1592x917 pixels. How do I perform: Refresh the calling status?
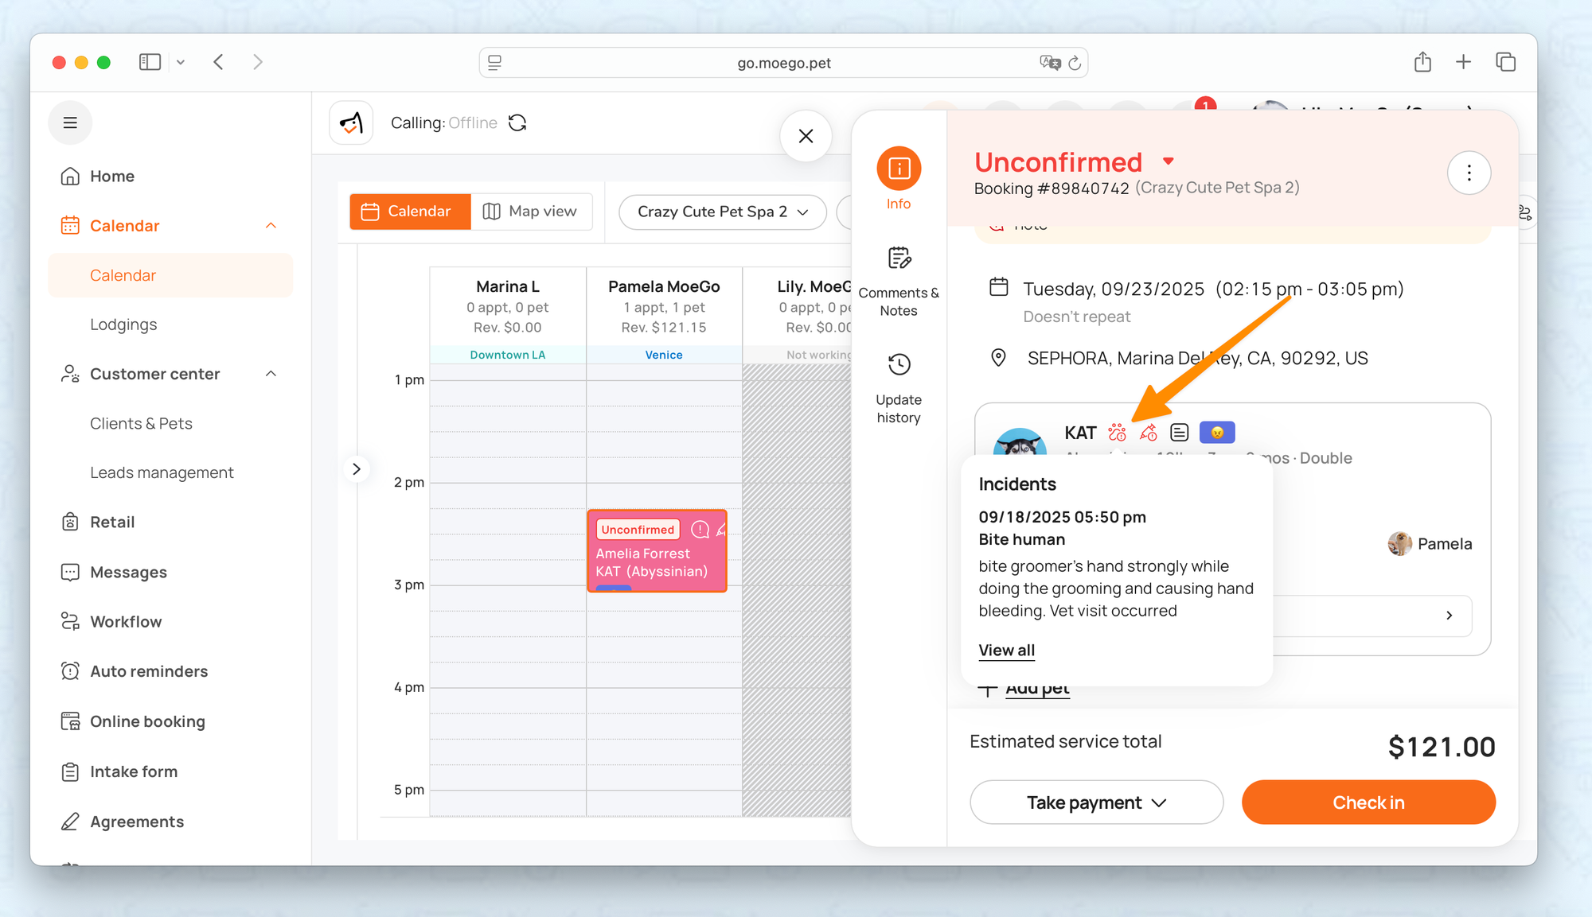517,122
